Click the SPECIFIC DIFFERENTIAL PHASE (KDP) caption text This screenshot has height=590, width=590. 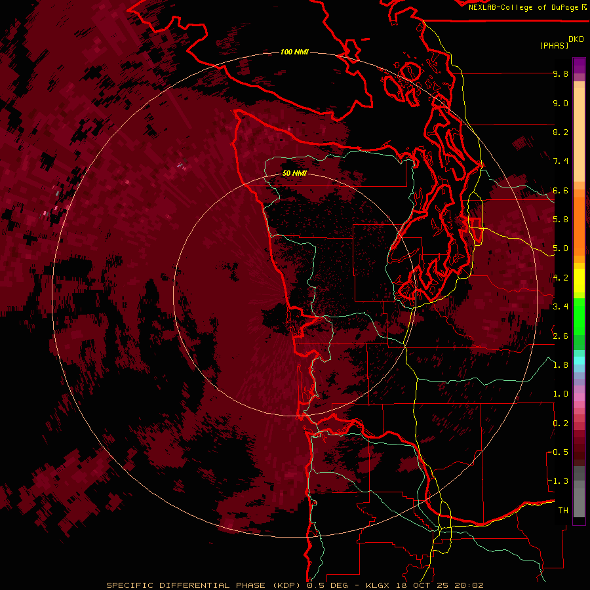(203, 585)
